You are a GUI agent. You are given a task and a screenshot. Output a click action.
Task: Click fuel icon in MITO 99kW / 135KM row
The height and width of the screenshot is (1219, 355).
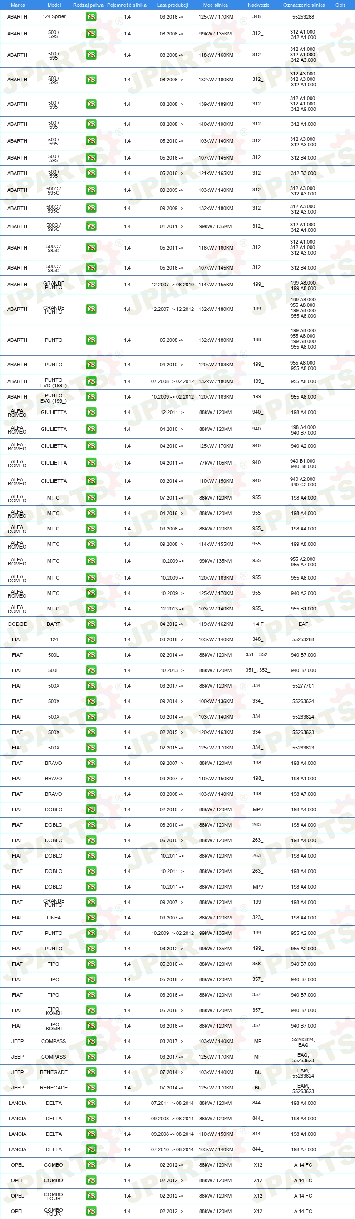click(x=91, y=560)
